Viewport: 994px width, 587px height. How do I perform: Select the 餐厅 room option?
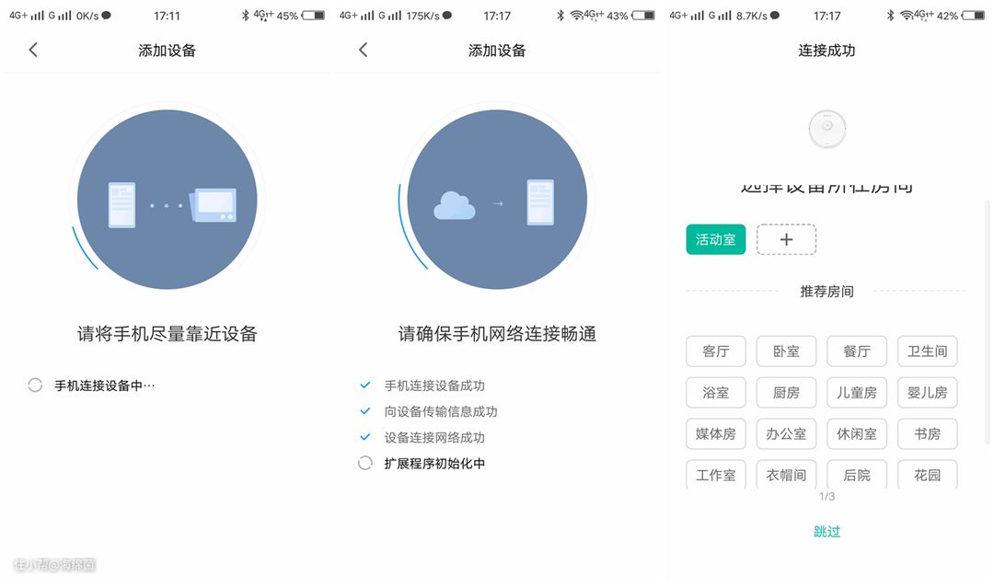tap(856, 351)
